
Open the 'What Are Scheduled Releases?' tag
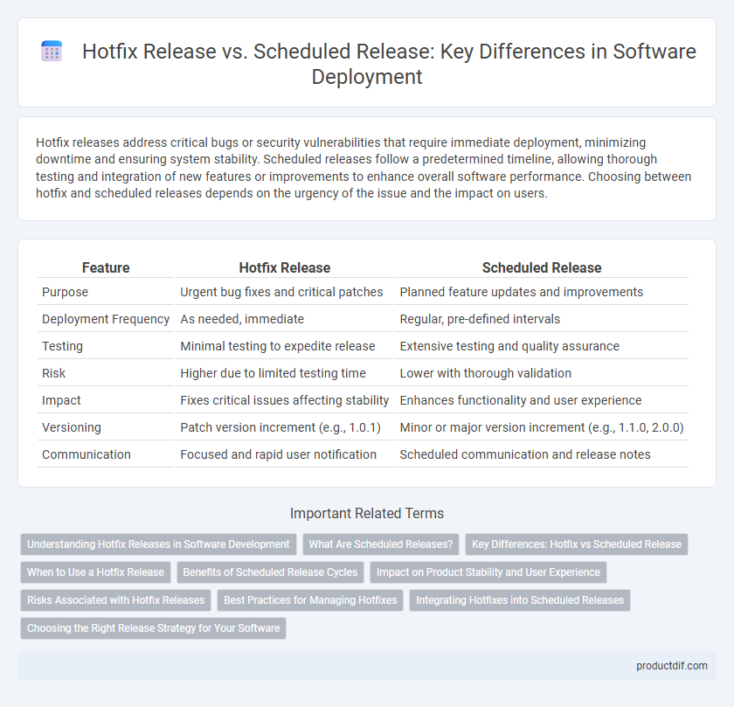(x=381, y=544)
